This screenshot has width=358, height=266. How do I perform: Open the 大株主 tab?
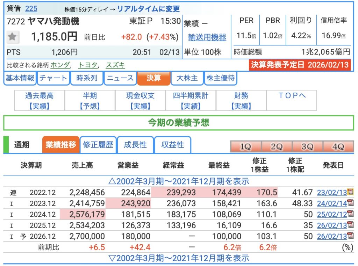point(187,78)
